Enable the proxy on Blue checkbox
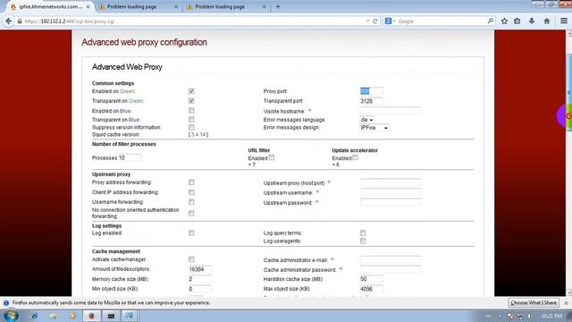 tap(191, 111)
